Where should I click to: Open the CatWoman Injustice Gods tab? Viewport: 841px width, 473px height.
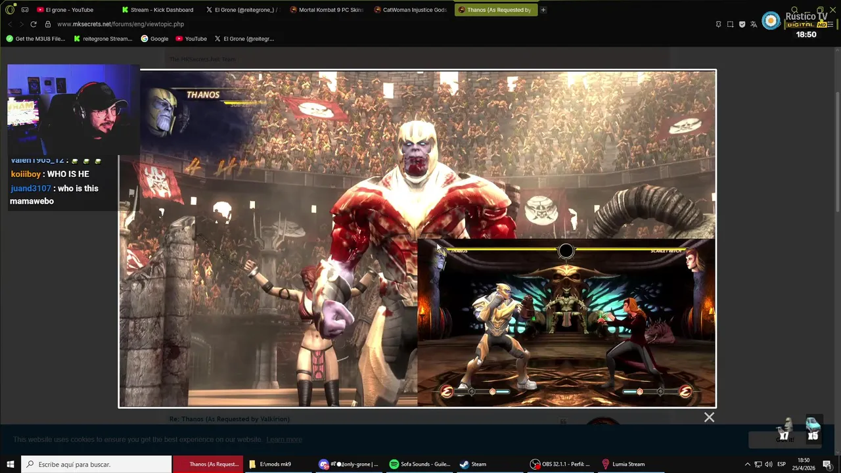(x=410, y=10)
